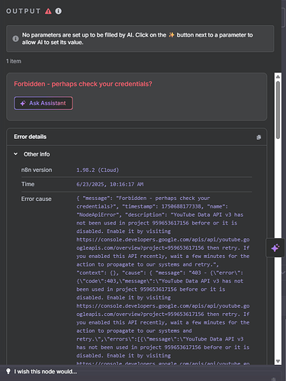The image size is (286, 381).
Task: Collapse the Other info section chevron
Action: [16, 154]
